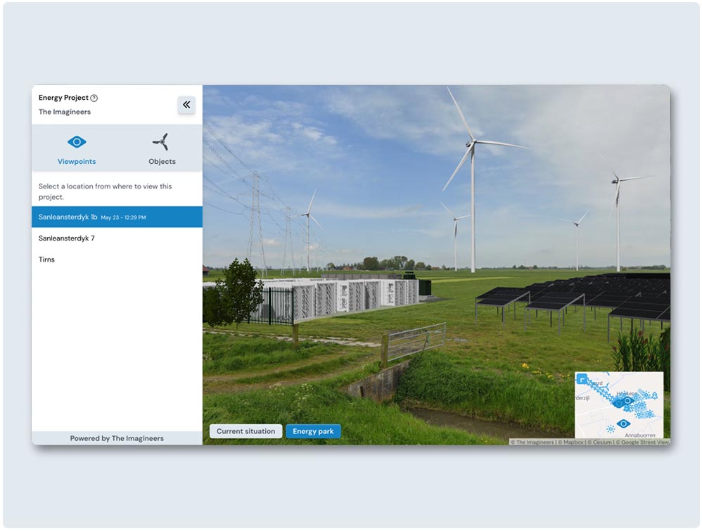Select the Sanleansterdyk 7 viewpoint
Screen dimensions: 702x531
point(117,238)
